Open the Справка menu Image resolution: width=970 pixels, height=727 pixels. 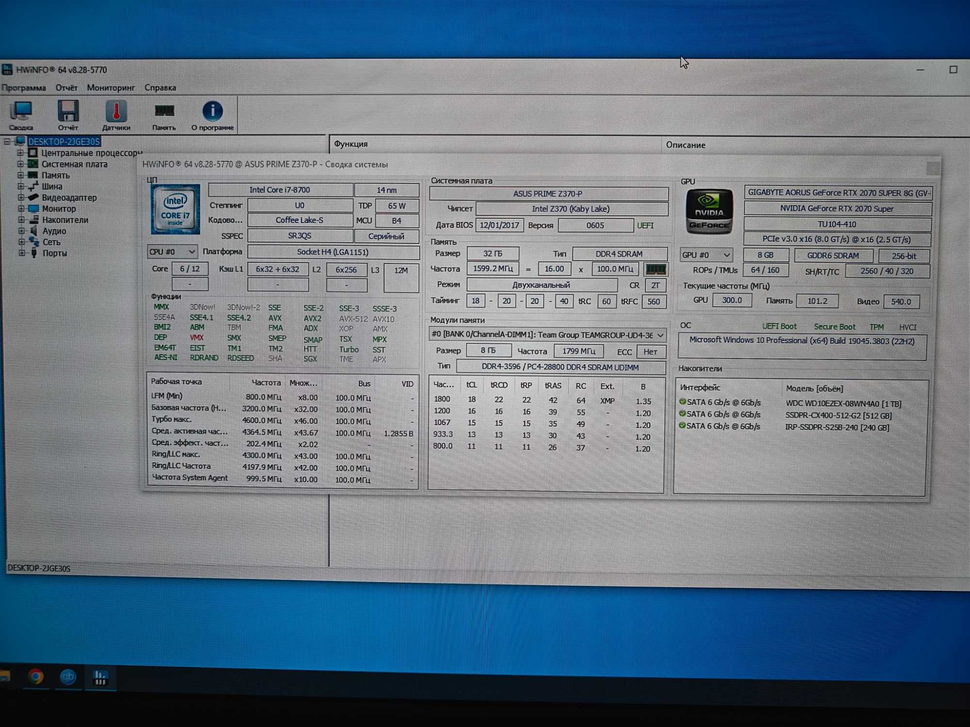pyautogui.click(x=160, y=88)
